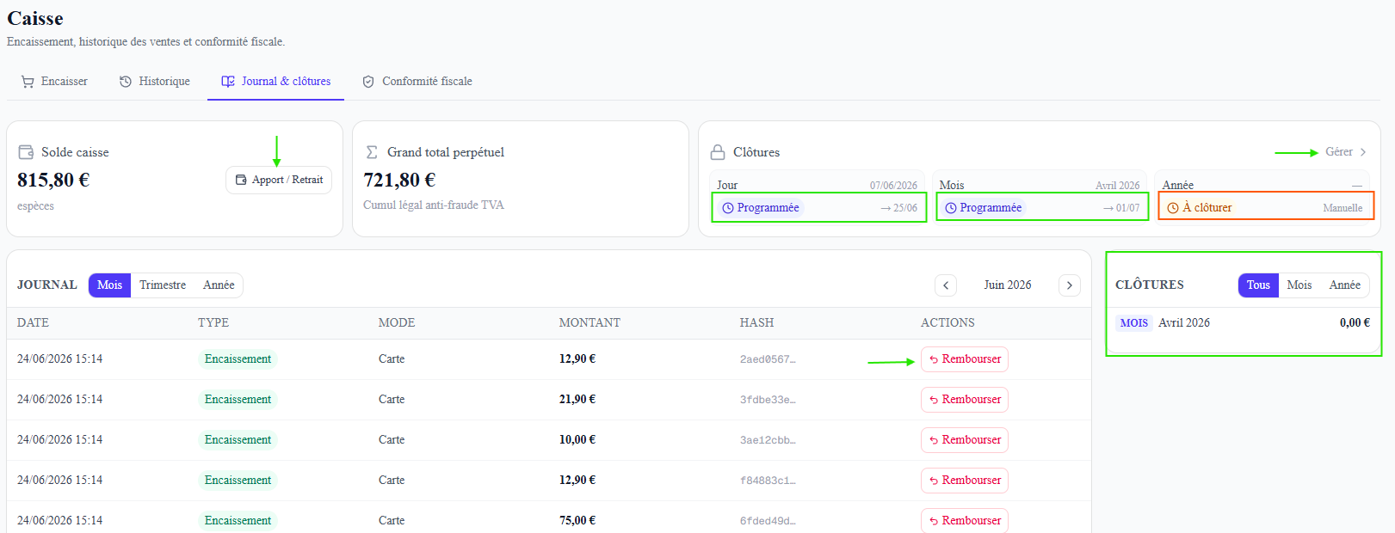This screenshot has width=1395, height=533.
Task: Filter Clôtures list by Mois
Action: coord(1299,285)
